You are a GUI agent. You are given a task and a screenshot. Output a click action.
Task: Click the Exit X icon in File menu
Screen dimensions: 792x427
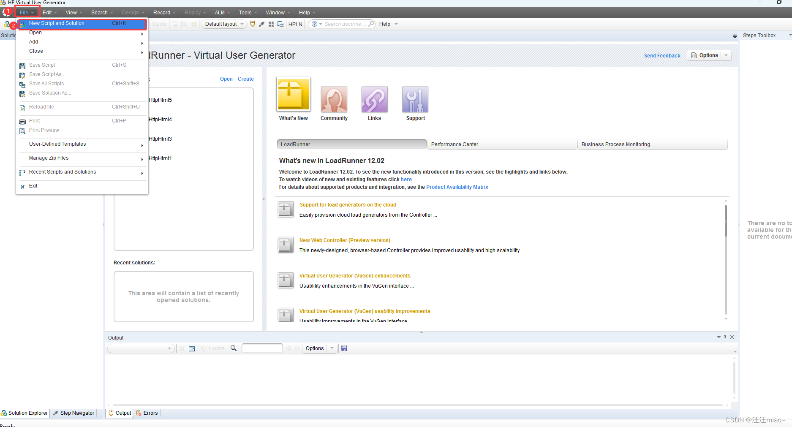pyautogui.click(x=22, y=186)
